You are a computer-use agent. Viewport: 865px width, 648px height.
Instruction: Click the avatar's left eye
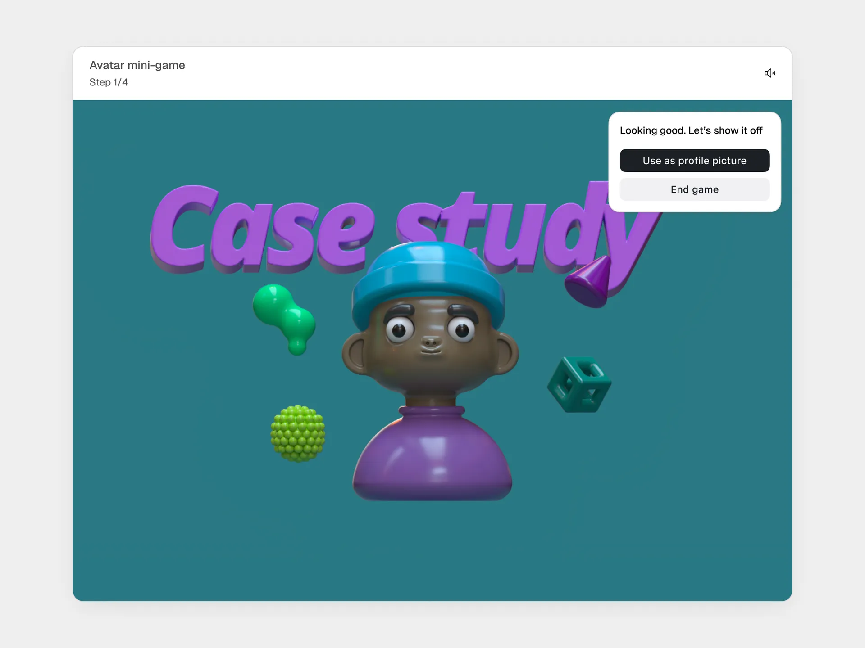point(399,330)
